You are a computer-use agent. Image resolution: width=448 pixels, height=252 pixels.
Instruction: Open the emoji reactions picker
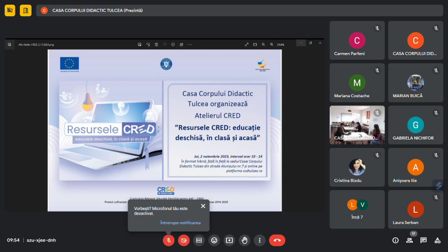coord(214,240)
